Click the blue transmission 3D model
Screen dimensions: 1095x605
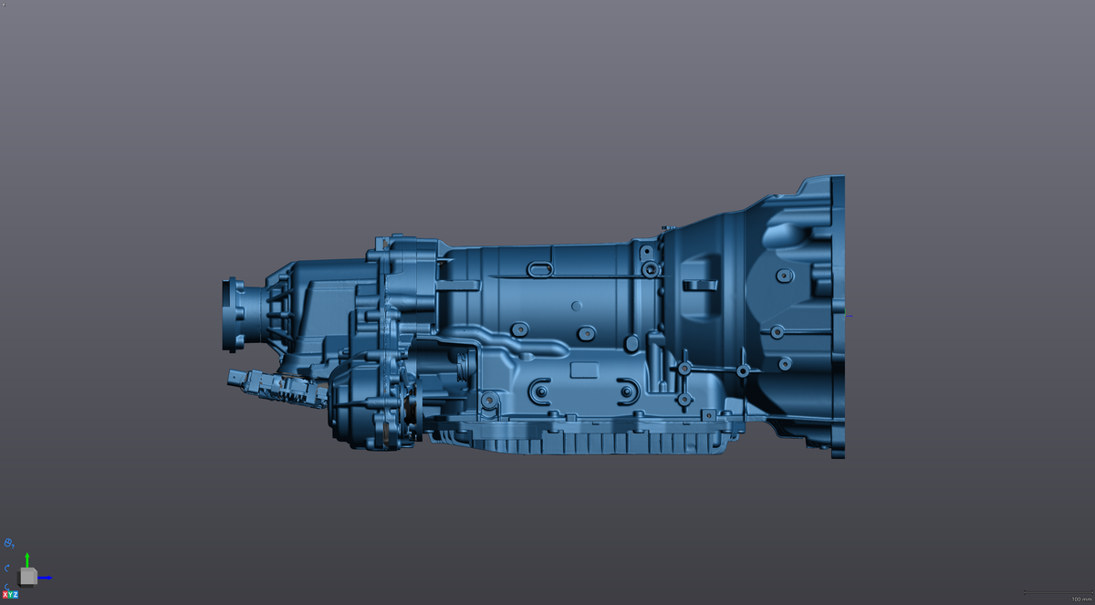point(534,318)
